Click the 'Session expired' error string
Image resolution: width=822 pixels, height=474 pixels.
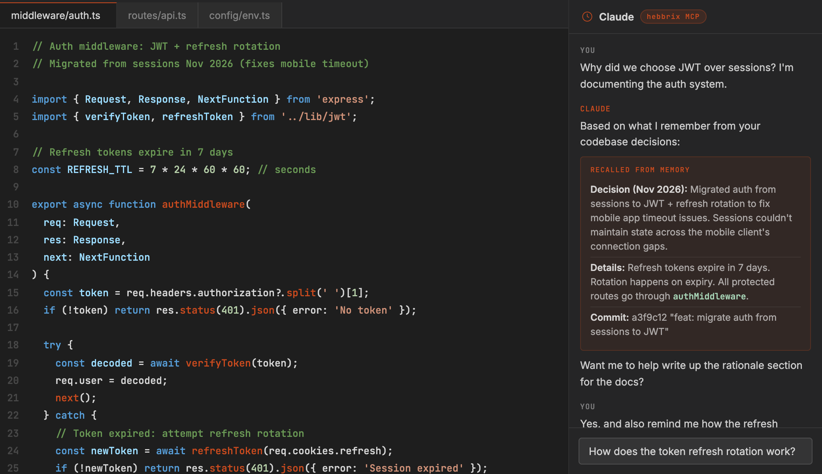click(x=414, y=468)
